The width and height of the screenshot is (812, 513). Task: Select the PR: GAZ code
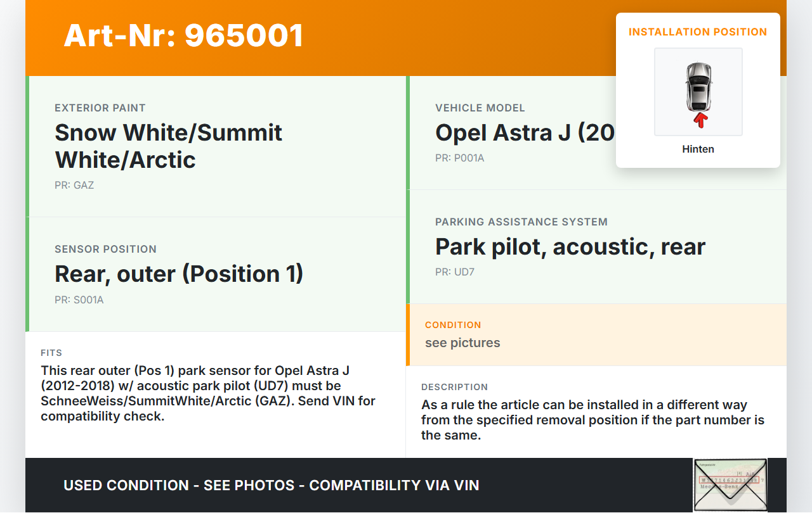(74, 186)
